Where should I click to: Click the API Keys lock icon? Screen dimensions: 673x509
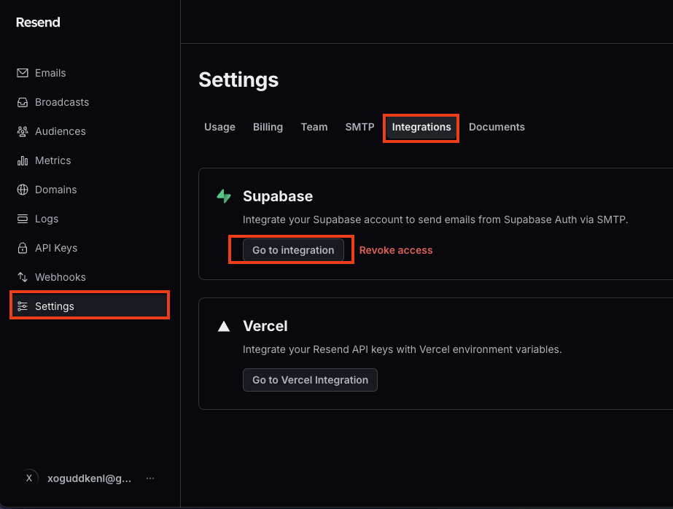[x=23, y=248]
